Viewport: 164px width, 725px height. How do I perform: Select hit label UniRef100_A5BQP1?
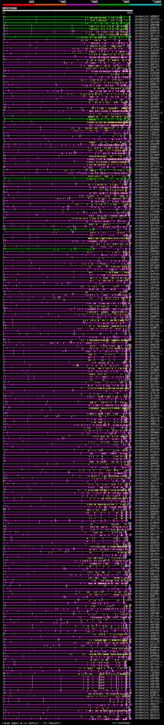coord(147,39)
